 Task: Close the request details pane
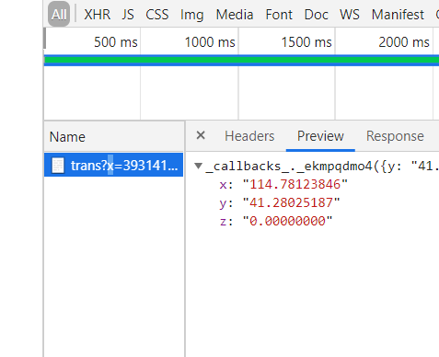(x=201, y=135)
